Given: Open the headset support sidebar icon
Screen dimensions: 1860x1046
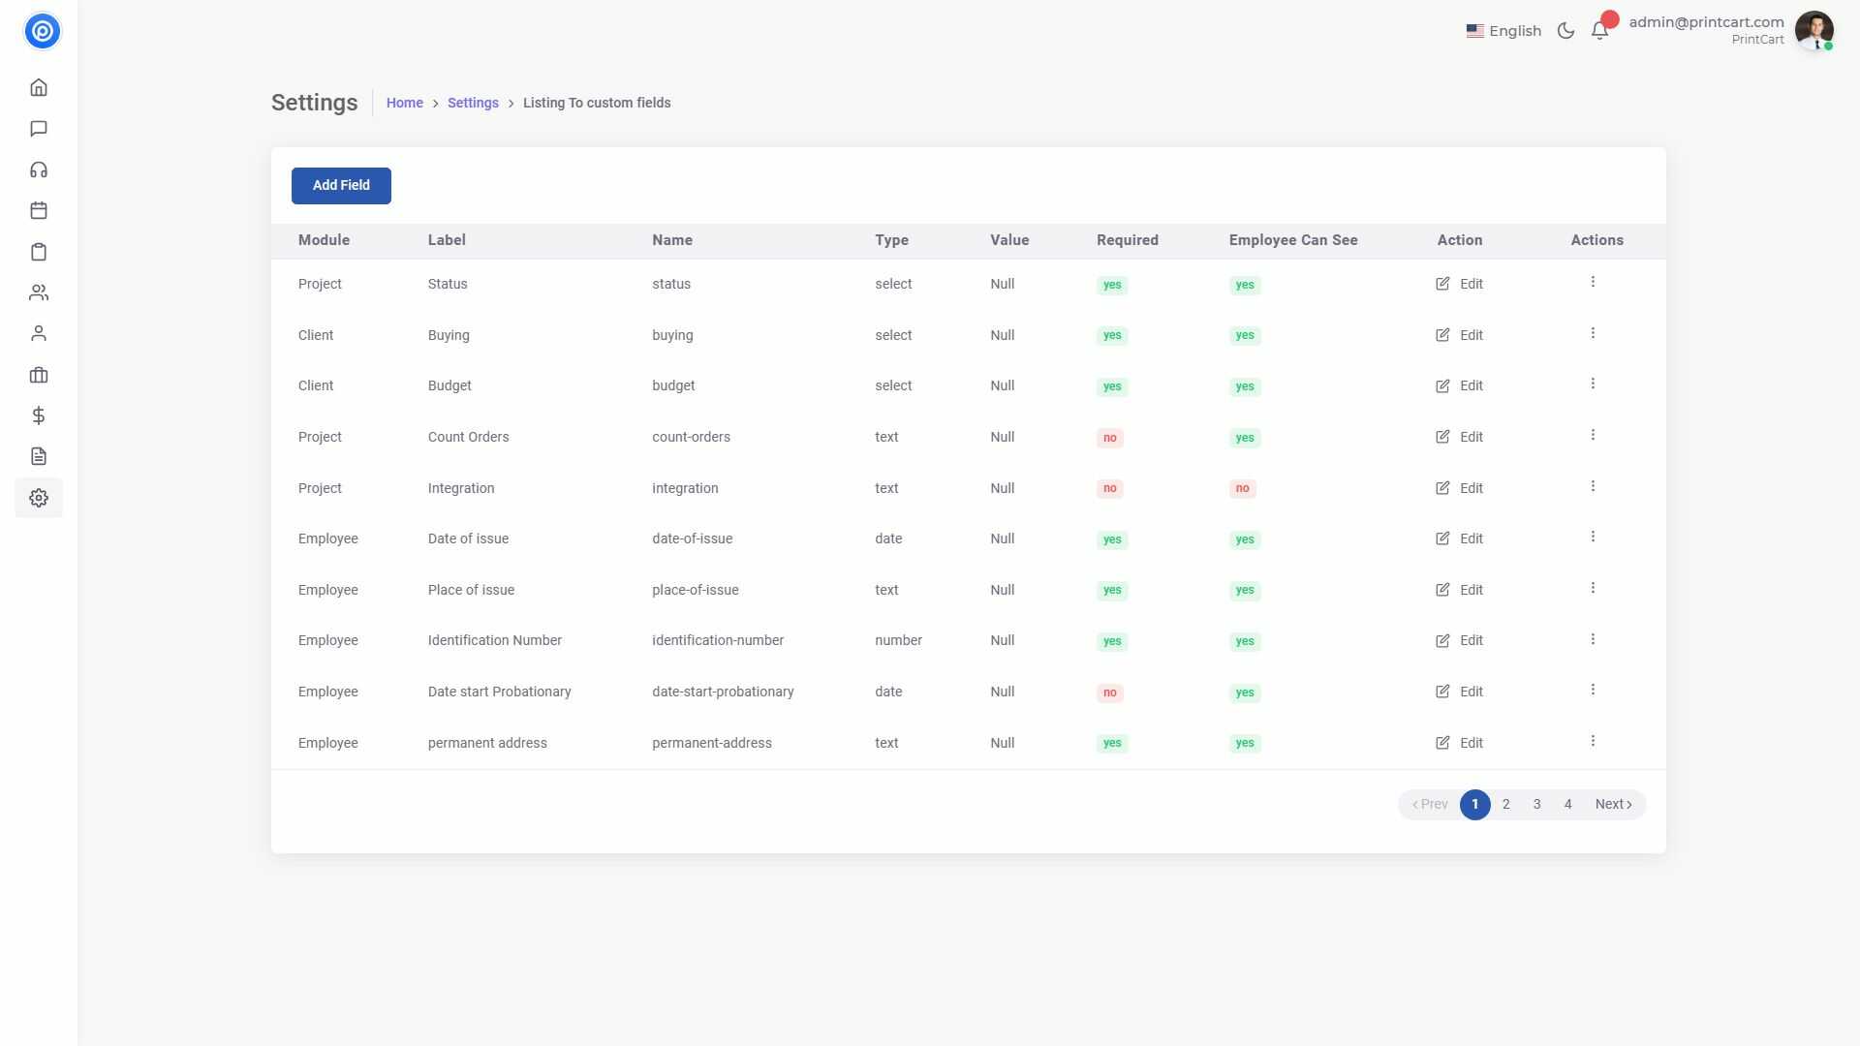Looking at the screenshot, I should pyautogui.click(x=39, y=170).
